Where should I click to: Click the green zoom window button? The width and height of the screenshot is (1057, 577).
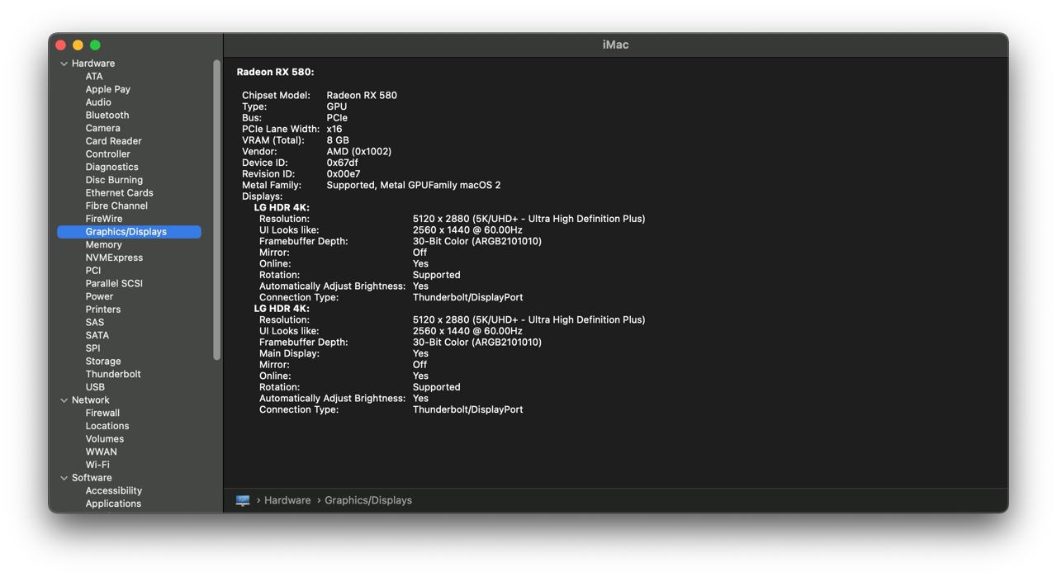(95, 45)
